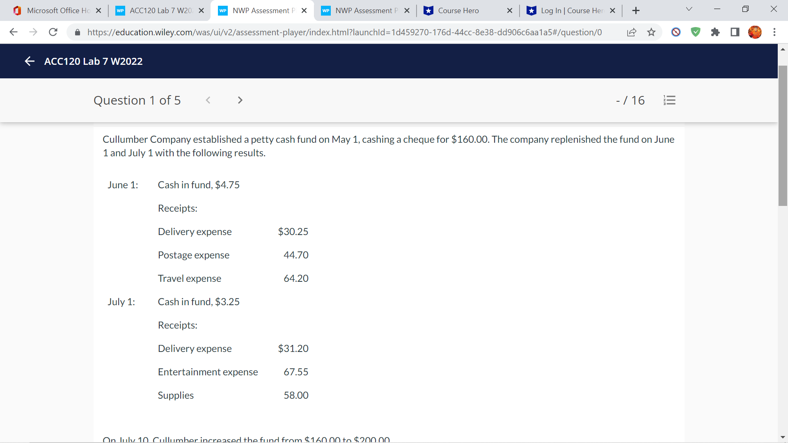Screen dimensions: 788x443
Task: Navigate to the next question chevron
Action: click(x=240, y=100)
